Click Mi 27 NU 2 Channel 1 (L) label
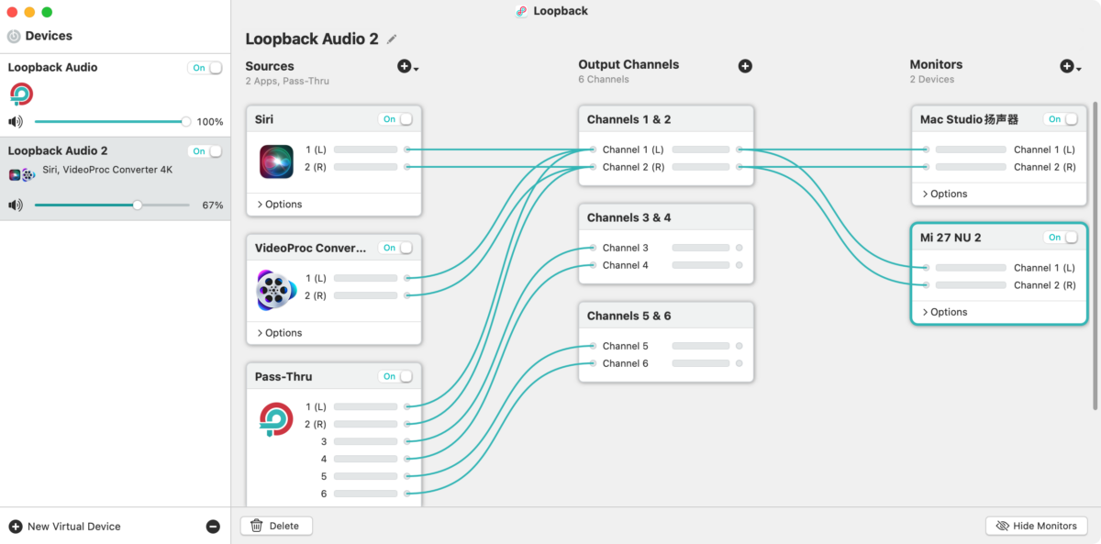Viewport: 1101px width, 544px height. click(1045, 268)
